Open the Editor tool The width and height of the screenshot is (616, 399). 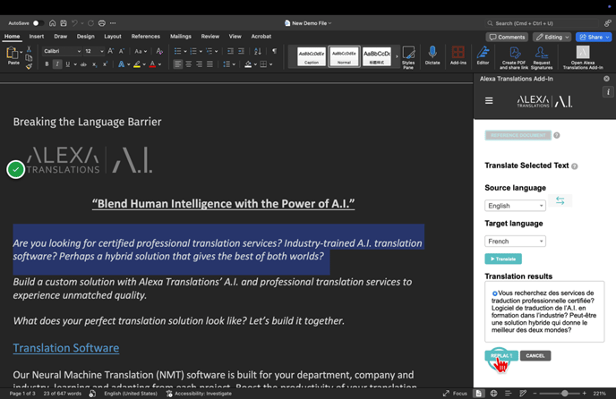483,55
